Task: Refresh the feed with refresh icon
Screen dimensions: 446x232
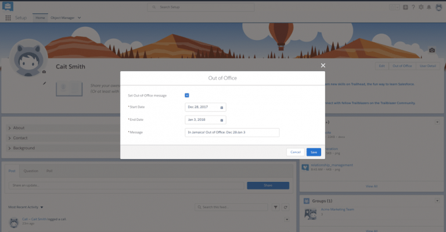Action: [286, 207]
